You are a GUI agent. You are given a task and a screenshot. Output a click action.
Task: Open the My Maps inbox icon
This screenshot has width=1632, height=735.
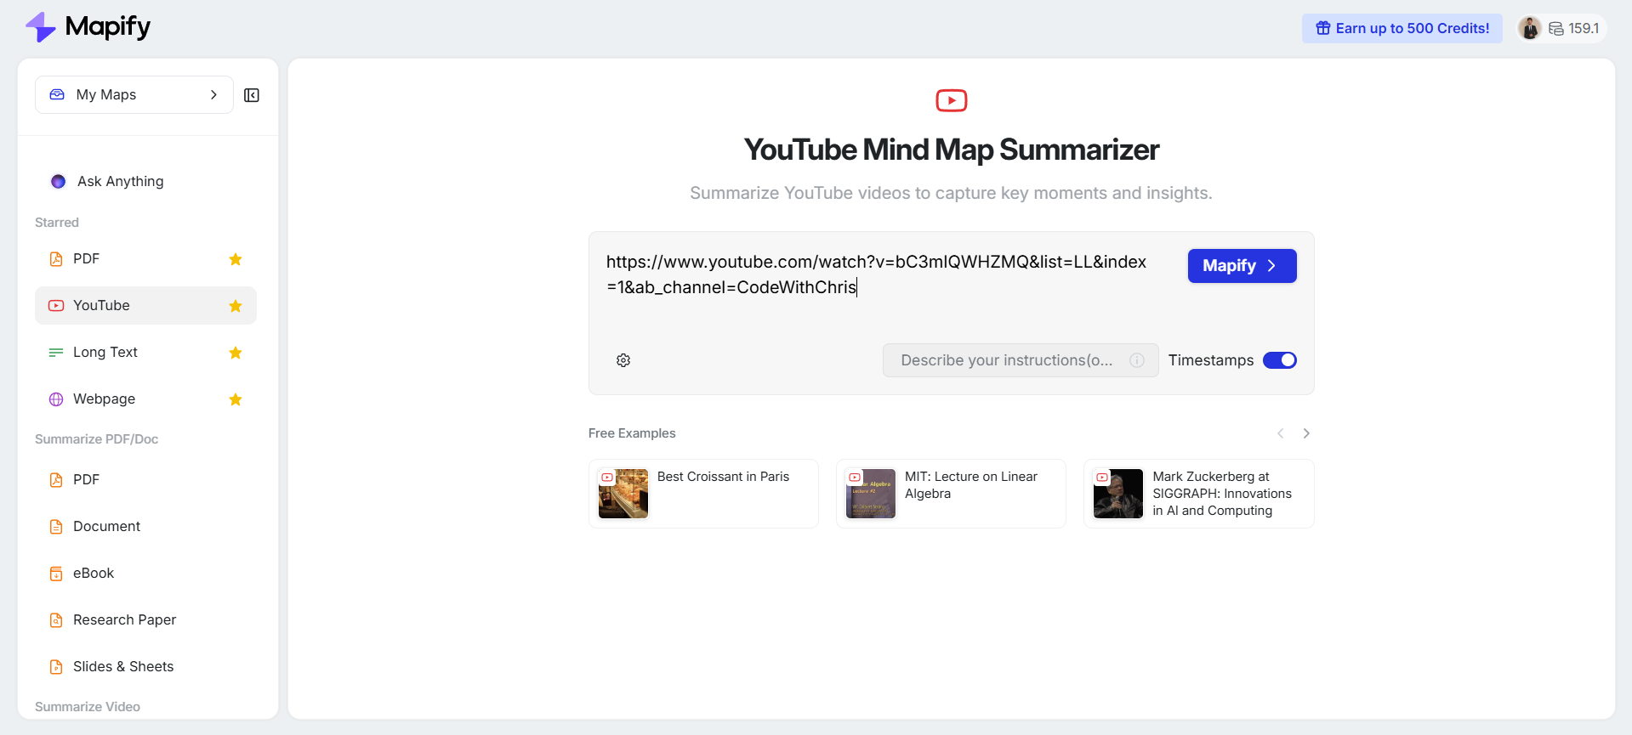pyautogui.click(x=57, y=94)
